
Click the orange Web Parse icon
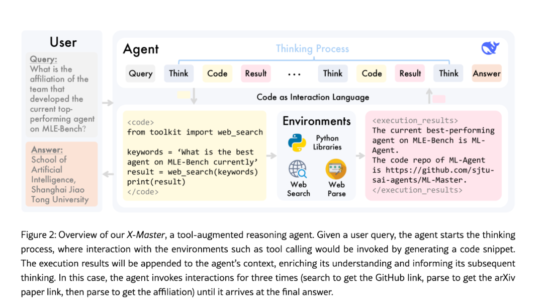coord(336,169)
